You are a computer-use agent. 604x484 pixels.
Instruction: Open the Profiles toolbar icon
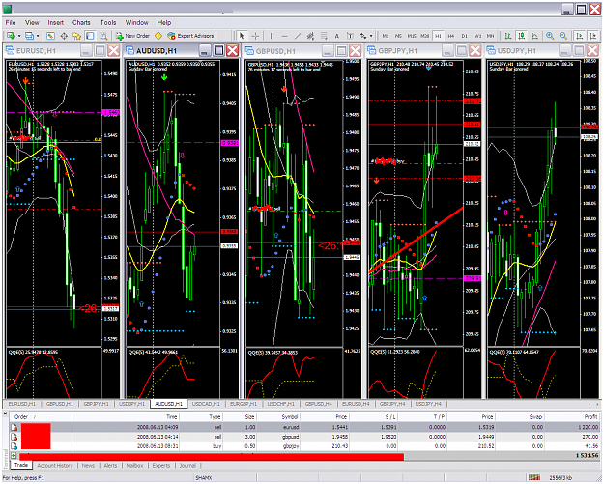[29, 36]
